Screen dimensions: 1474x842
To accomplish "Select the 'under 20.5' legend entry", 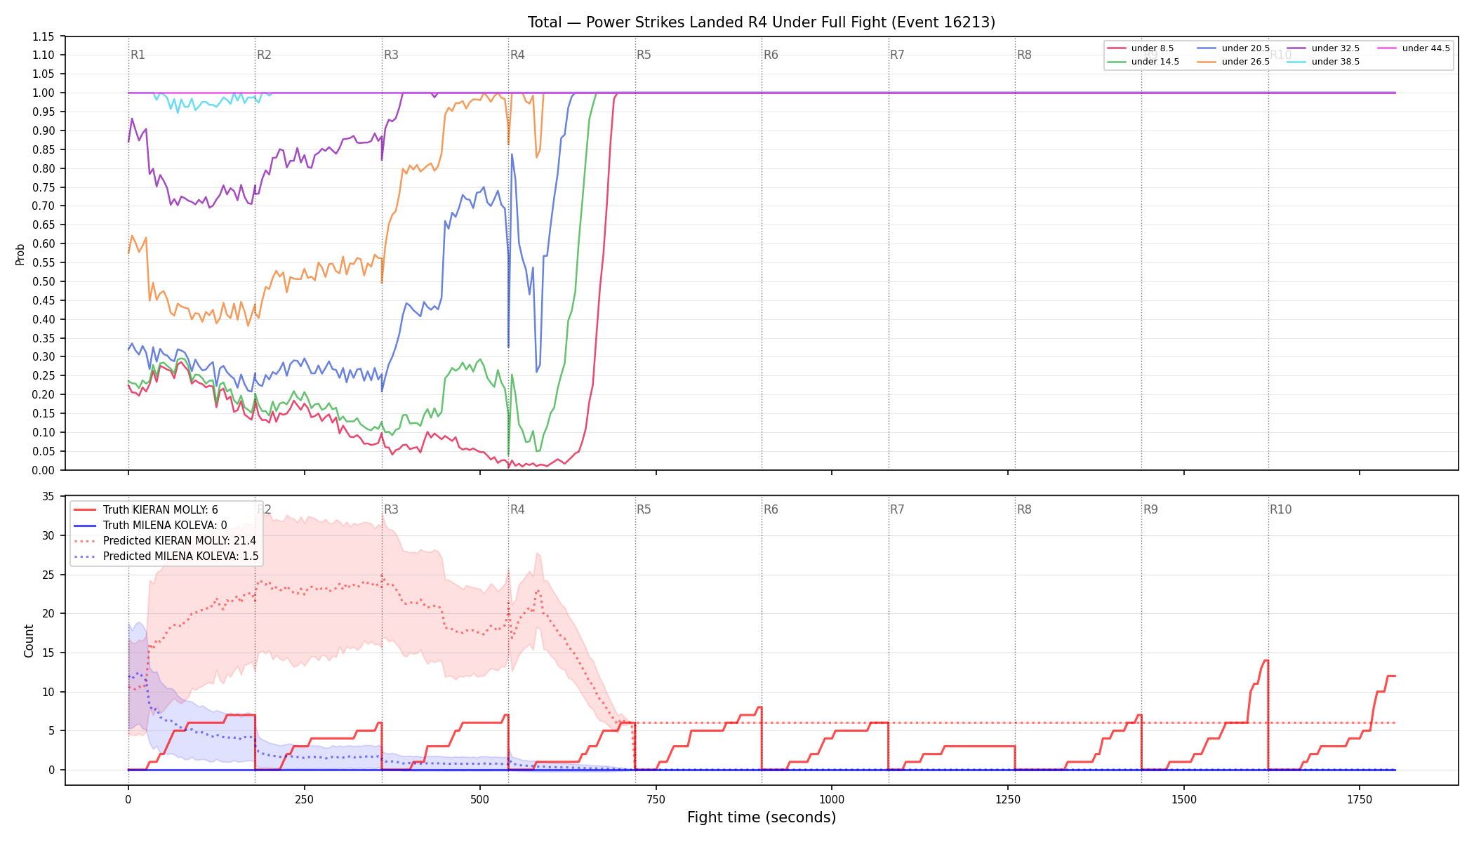I will tap(1234, 48).
